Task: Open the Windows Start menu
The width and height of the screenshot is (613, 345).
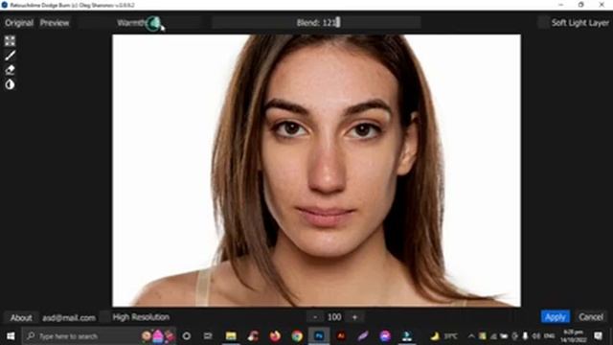Action: pyautogui.click(x=11, y=336)
